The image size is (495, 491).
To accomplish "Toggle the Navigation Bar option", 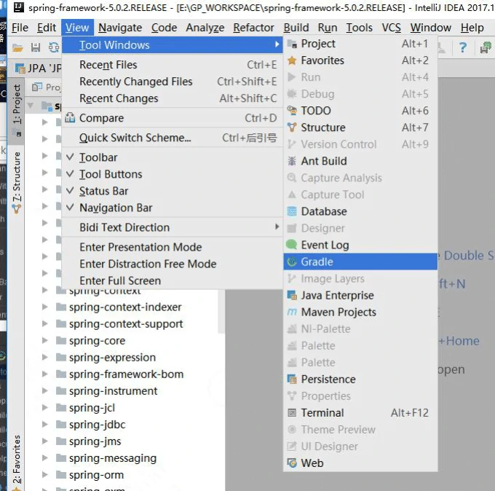I will pos(115,208).
